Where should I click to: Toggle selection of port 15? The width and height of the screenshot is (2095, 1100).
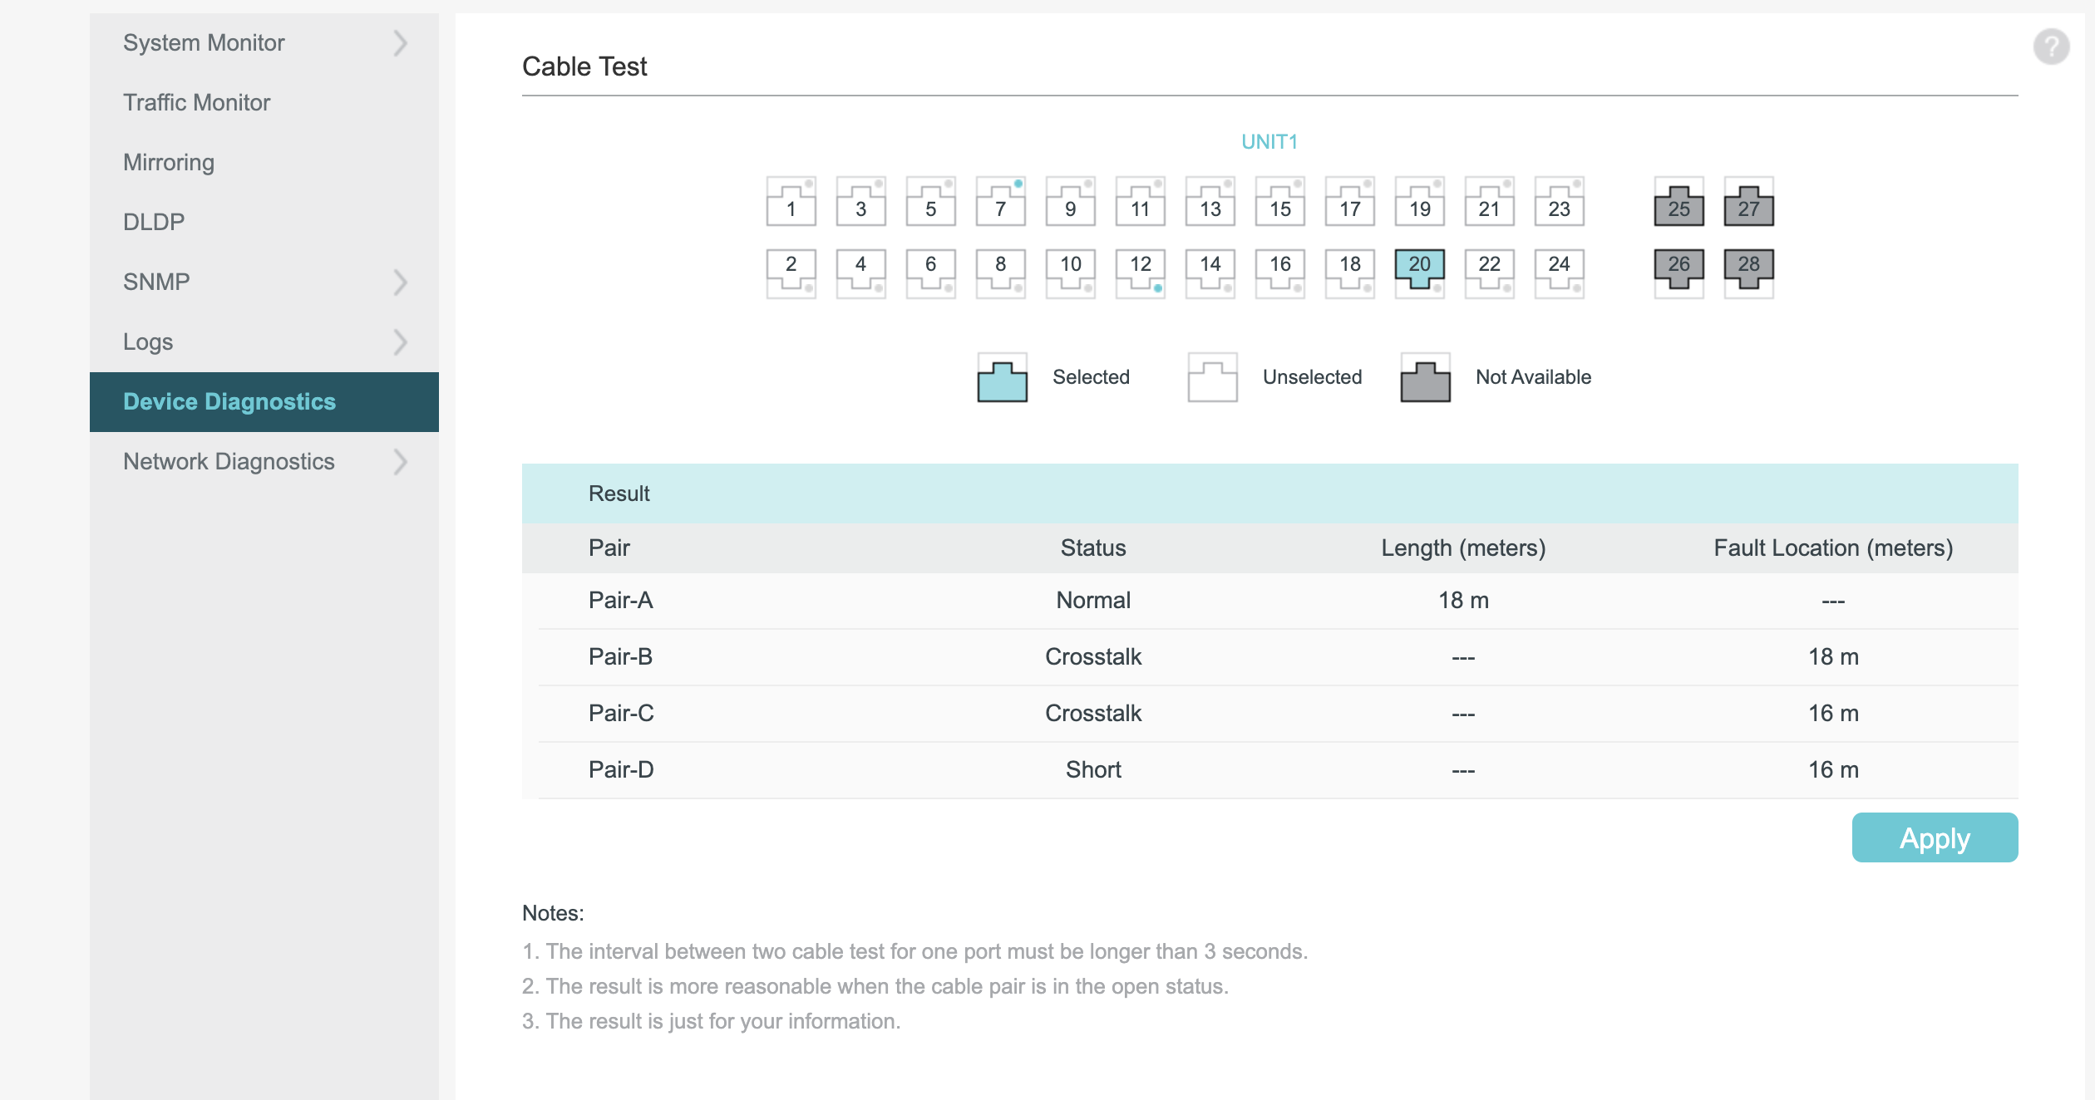tap(1279, 202)
